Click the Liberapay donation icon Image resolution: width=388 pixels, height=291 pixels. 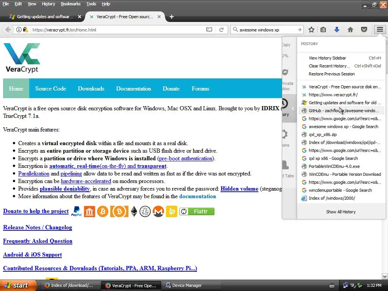tap(172, 211)
